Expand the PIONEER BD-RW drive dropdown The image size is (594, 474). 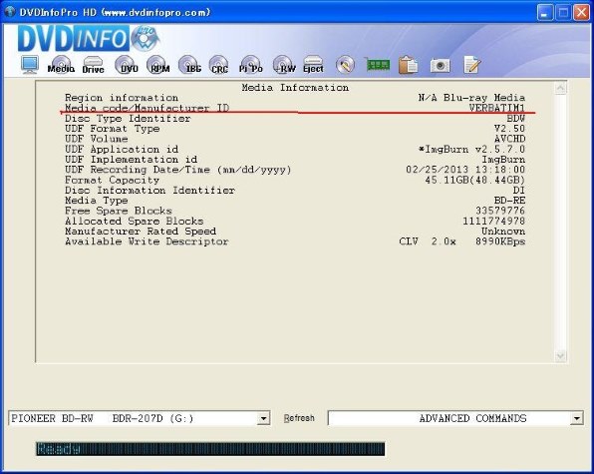[263, 419]
